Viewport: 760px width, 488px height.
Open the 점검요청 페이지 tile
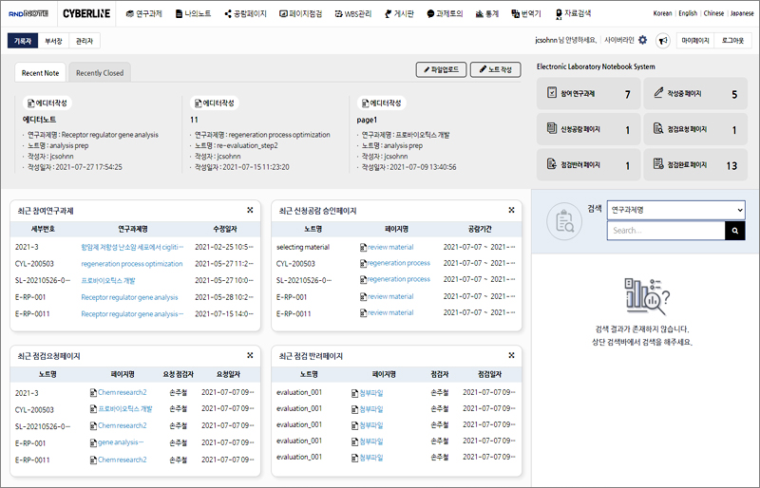[x=694, y=129]
